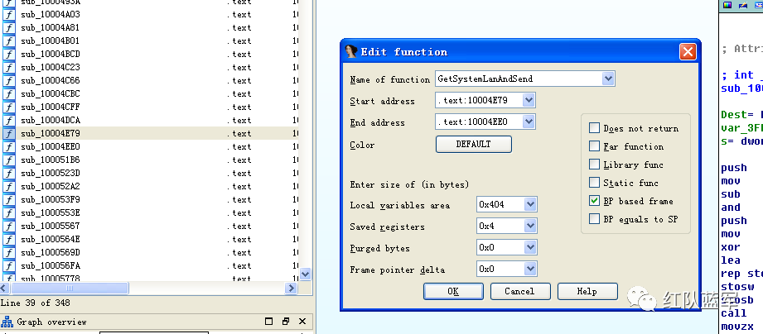Expand the Start address dropdown
The image size is (763, 334).
coord(529,101)
